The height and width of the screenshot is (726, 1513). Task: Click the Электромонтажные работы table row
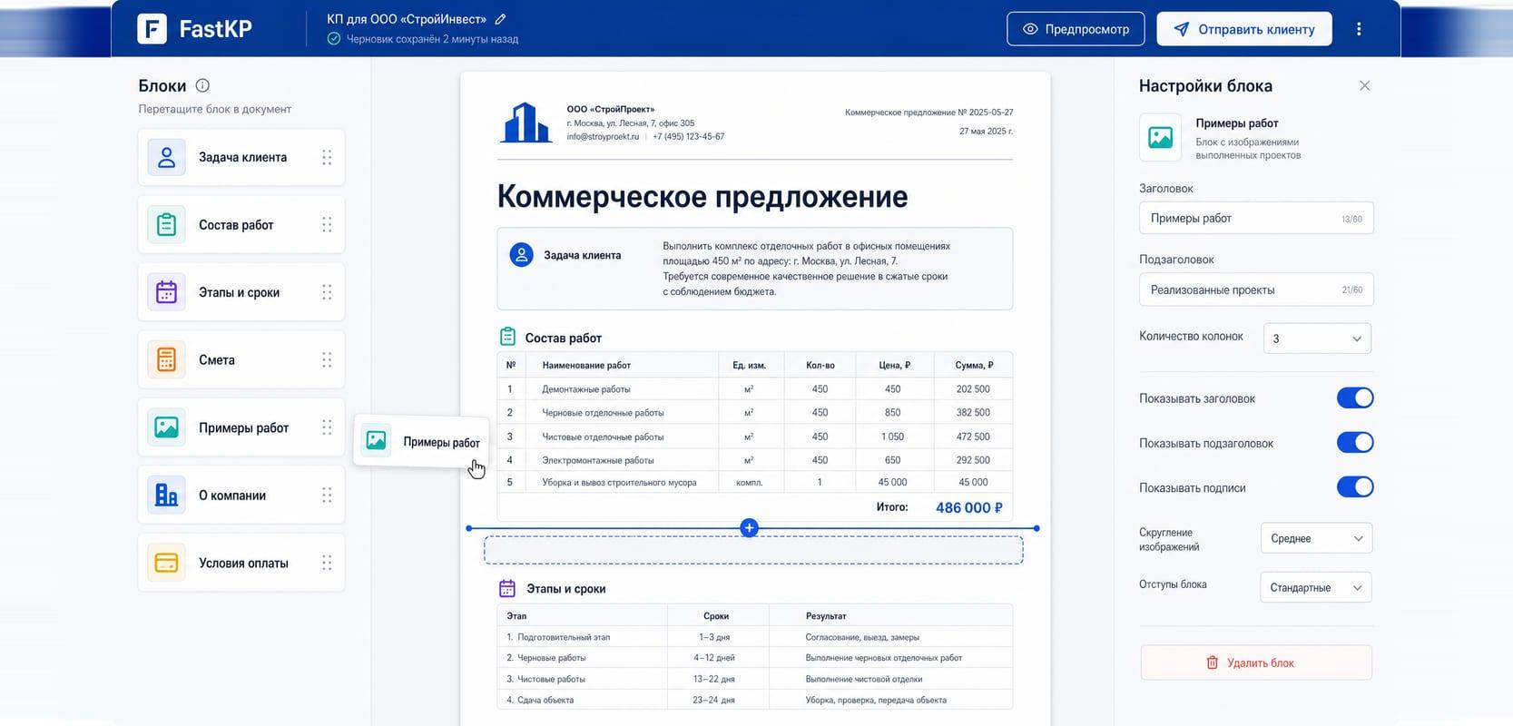(755, 460)
